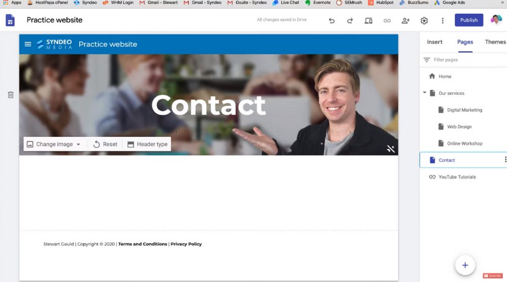
Task: Publish the site
Action: tap(469, 20)
